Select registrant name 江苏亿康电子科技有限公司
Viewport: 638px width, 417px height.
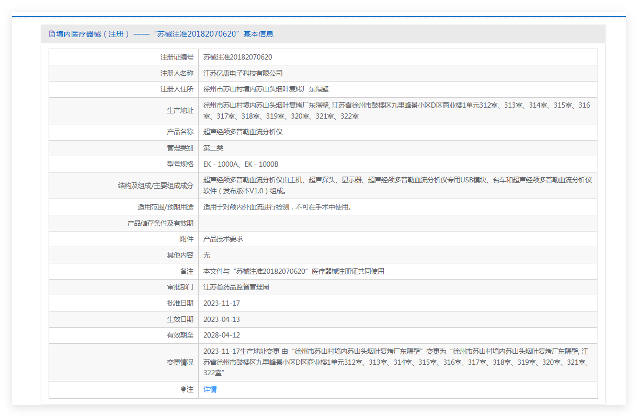point(243,73)
